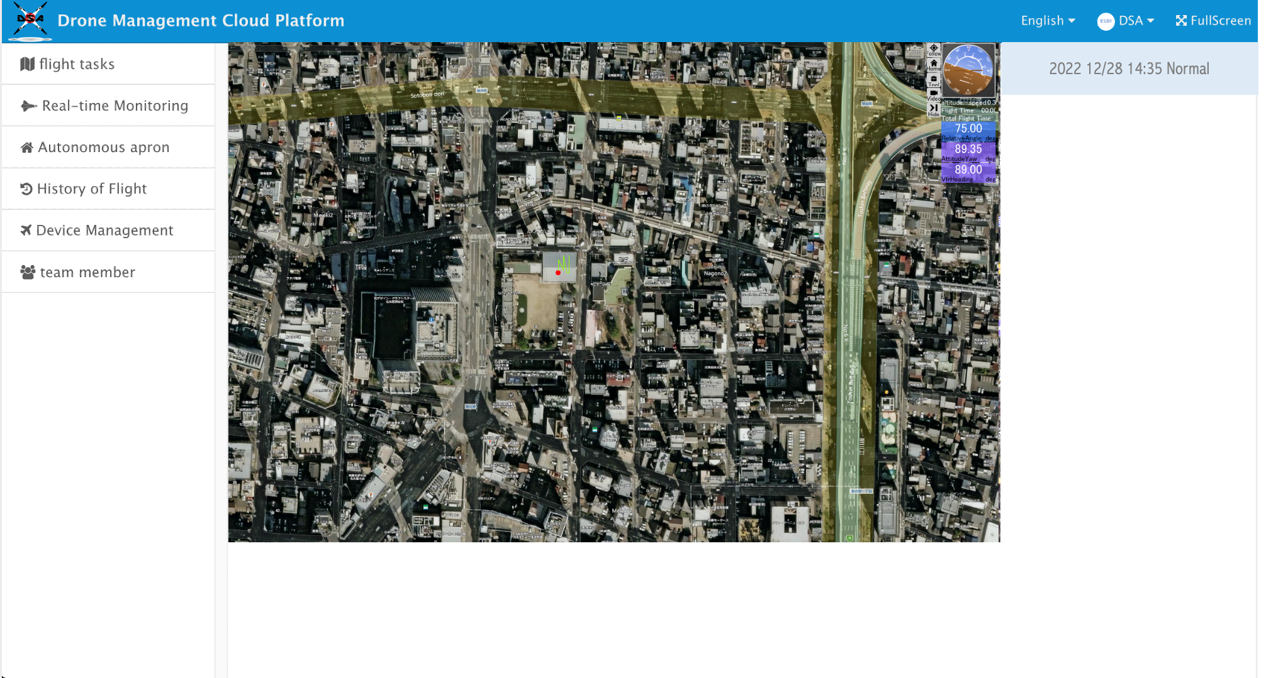Viewport: 1266px width, 678px height.
Task: Toggle FullScreen mode
Action: point(1213,21)
